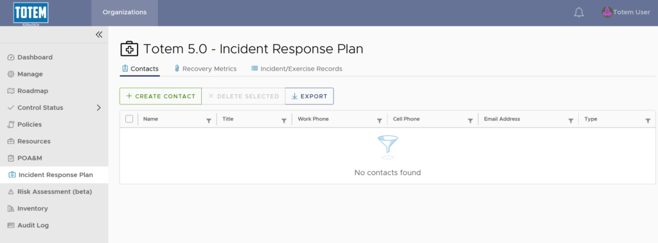Screen dimensions: 658x243
Task: Open the Name column filter
Action: pos(209,121)
